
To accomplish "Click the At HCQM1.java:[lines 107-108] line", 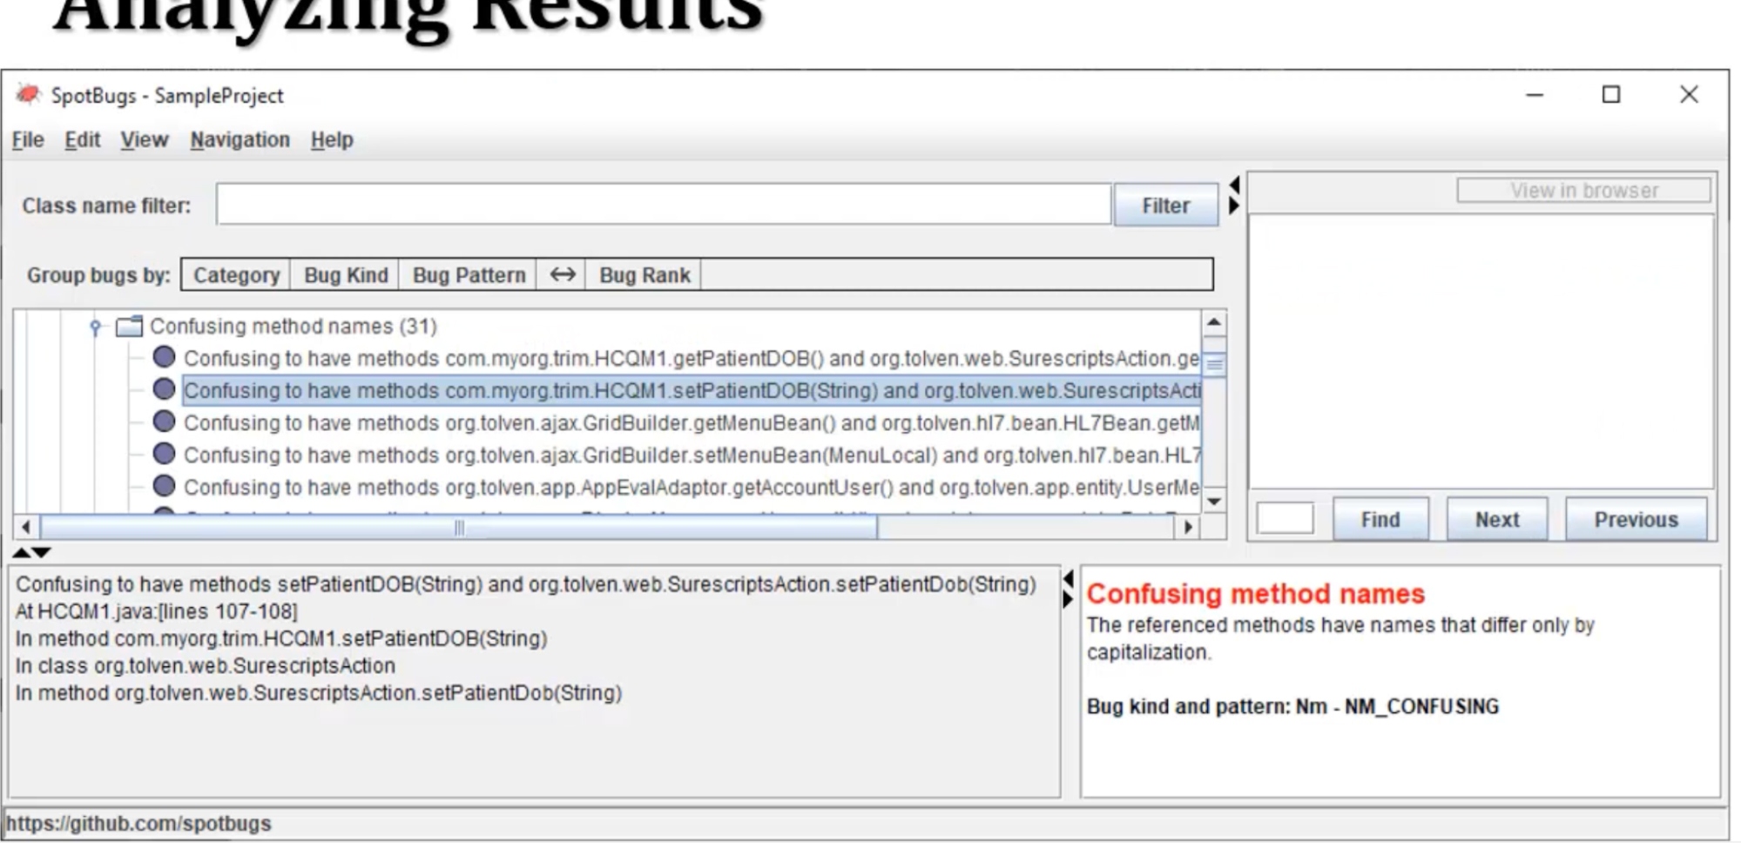I will (157, 611).
